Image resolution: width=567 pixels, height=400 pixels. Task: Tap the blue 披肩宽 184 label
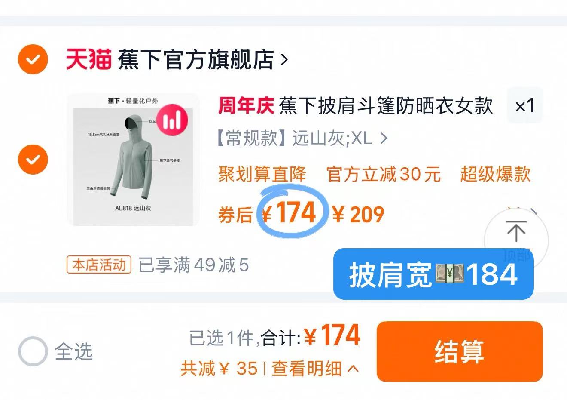(433, 274)
